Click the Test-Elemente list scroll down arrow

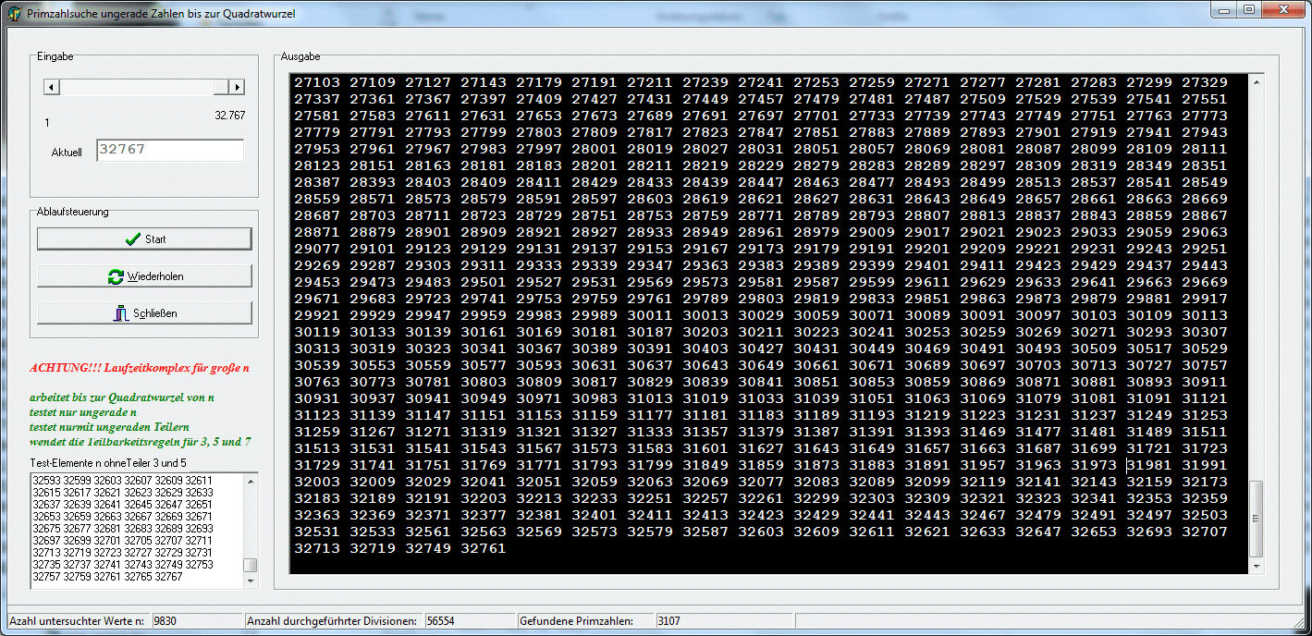pyautogui.click(x=251, y=581)
